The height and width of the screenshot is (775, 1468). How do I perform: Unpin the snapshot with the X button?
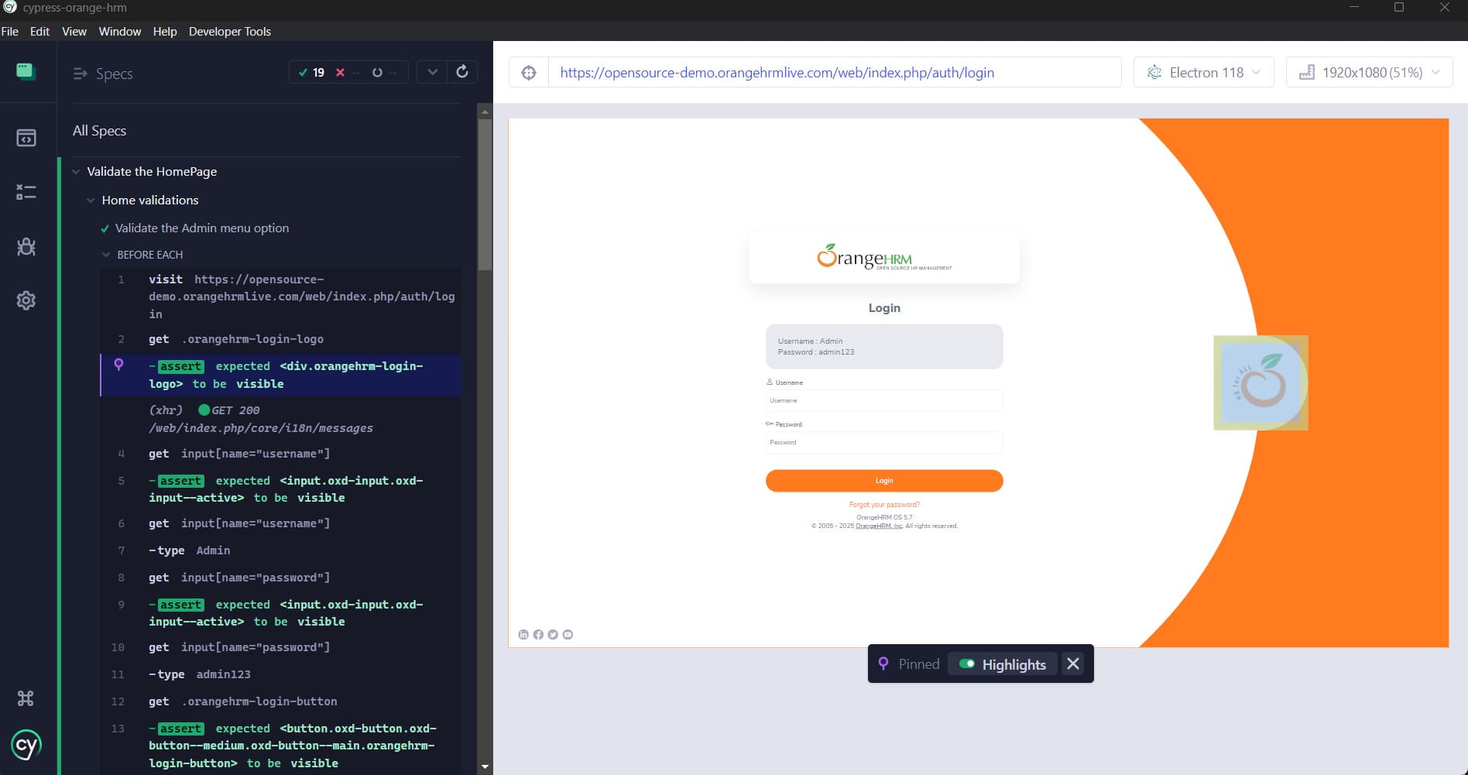tap(1073, 664)
